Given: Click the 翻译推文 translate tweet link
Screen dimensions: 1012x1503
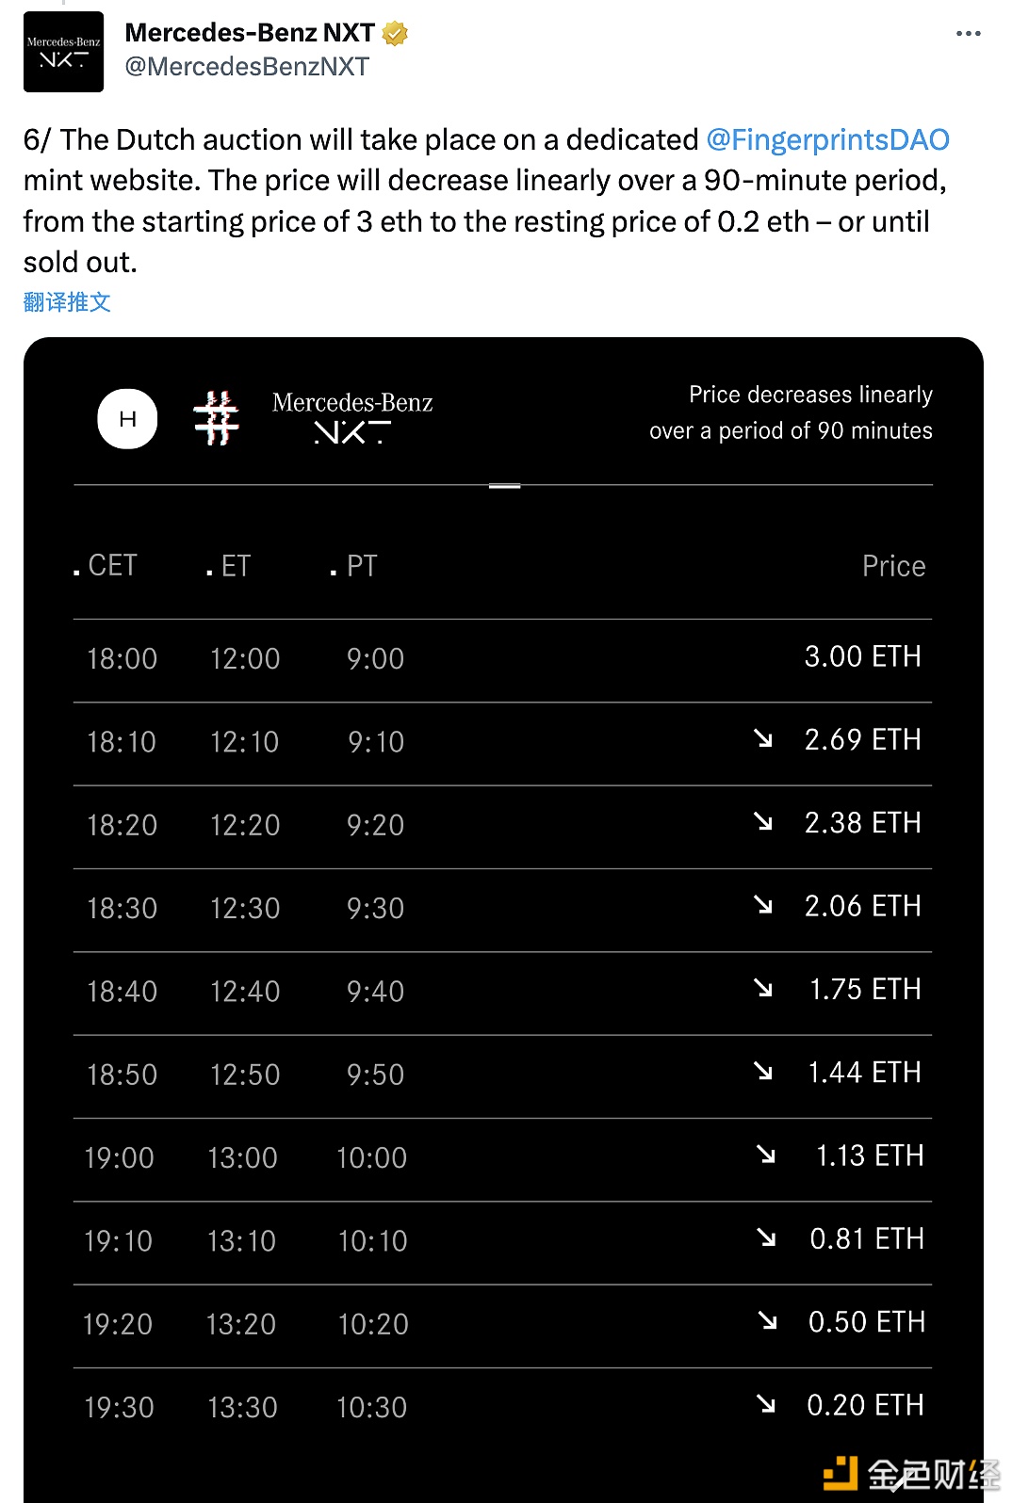Looking at the screenshot, I should click(67, 302).
